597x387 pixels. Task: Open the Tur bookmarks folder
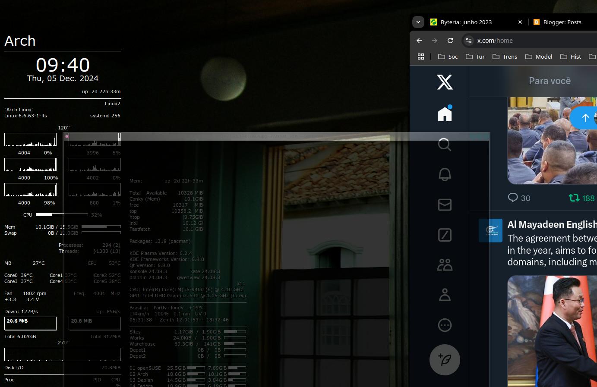click(x=475, y=57)
